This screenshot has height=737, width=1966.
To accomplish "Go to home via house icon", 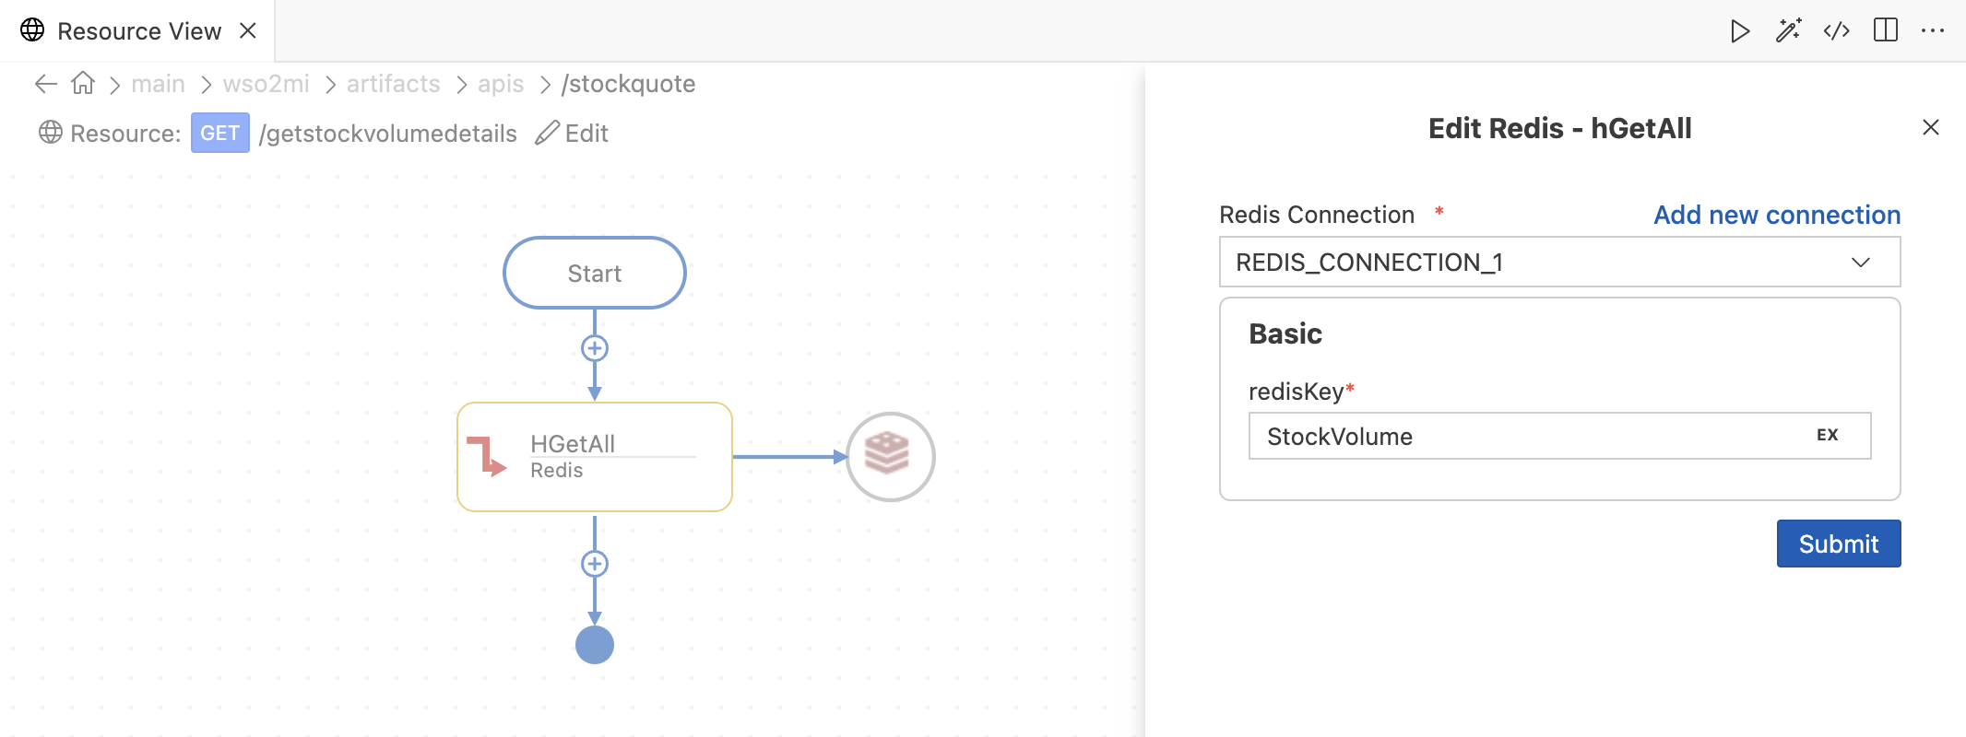I will pos(83,84).
